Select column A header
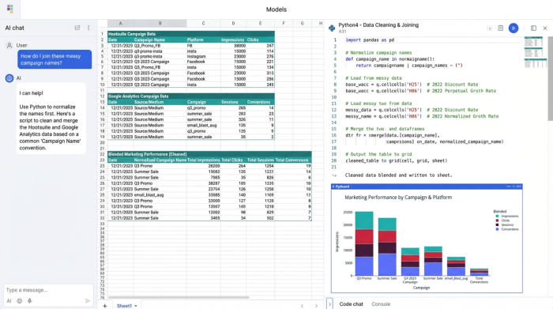This screenshot has width=553, height=309. pyautogui.click(x=121, y=23)
